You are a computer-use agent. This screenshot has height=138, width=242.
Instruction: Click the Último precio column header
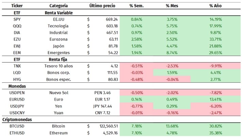(x=102, y=6)
